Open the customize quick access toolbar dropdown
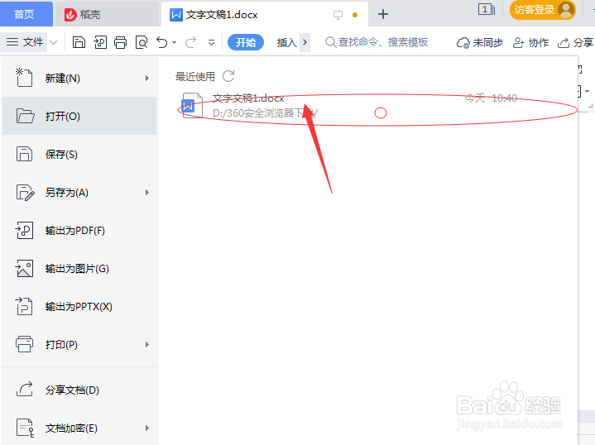This screenshot has width=595, height=445. click(211, 42)
